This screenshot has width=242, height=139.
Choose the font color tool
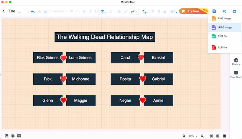point(110,11)
